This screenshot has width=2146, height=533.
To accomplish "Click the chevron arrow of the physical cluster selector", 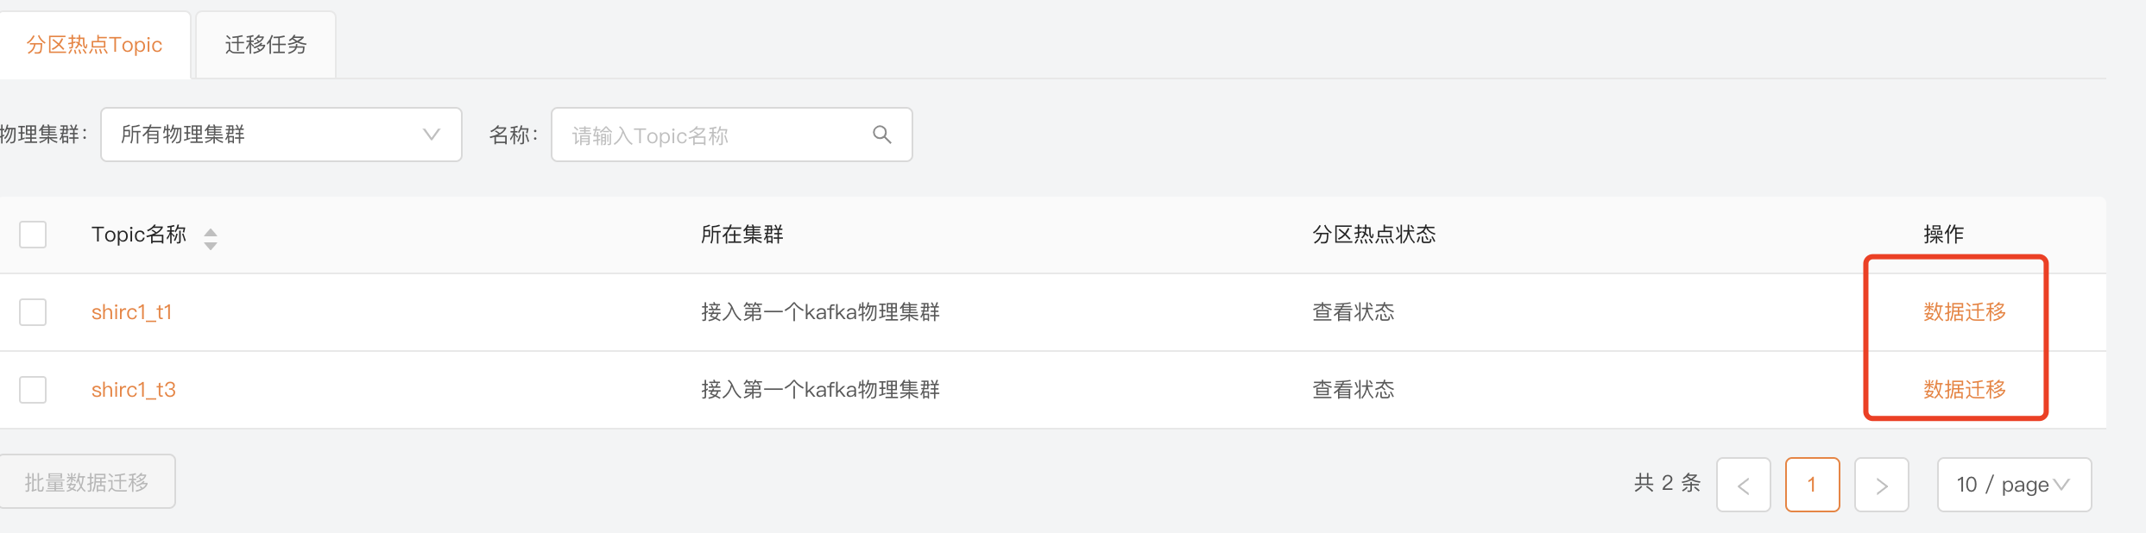I will 432,135.
